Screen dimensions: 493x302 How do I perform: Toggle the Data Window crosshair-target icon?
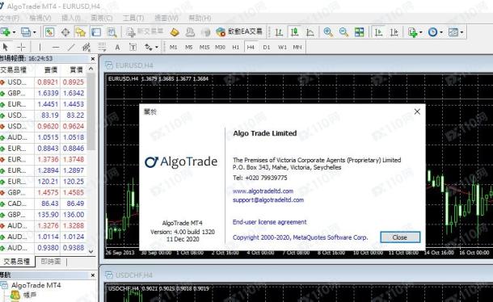coord(65,32)
